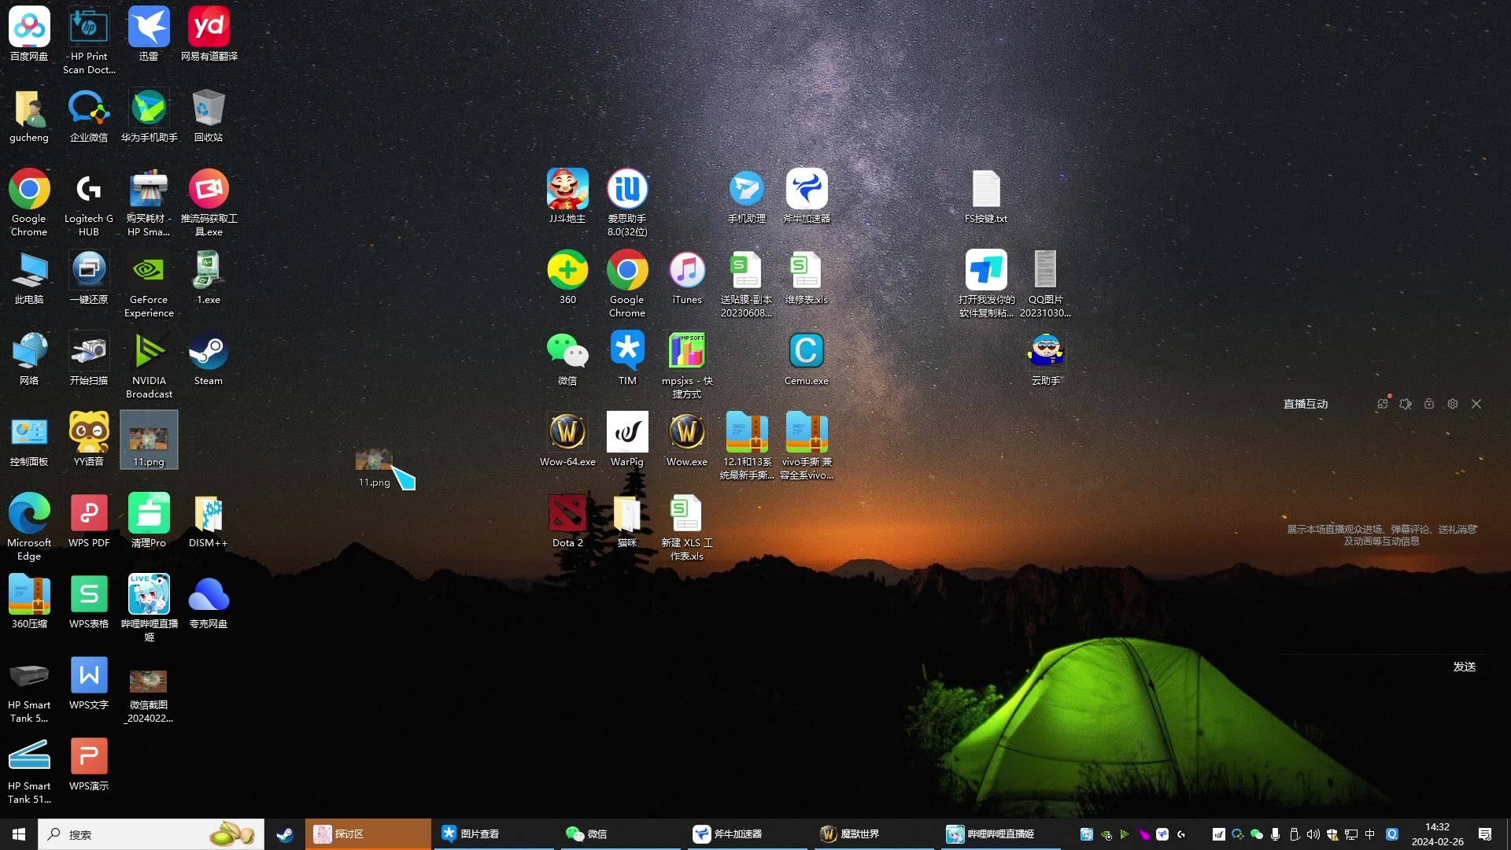The image size is (1511, 850).
Task: Select the selected 11.png thumbnail on the desktop
Action: tap(149, 440)
